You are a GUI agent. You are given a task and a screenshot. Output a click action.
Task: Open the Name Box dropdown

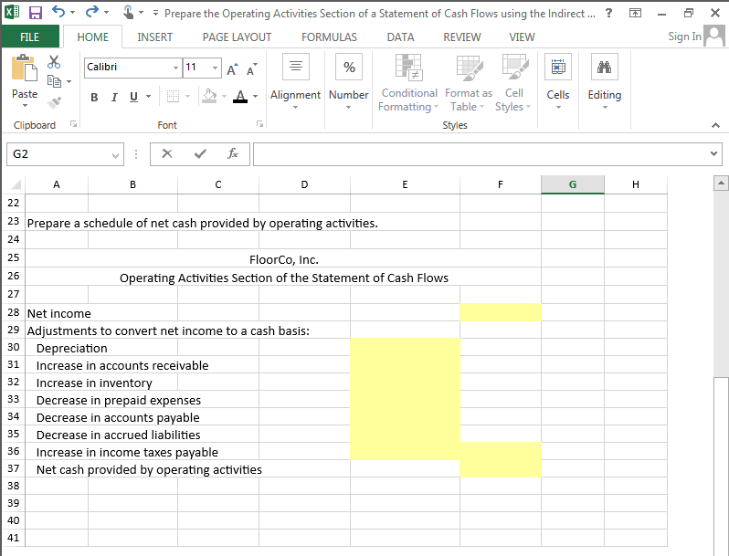[x=115, y=155]
